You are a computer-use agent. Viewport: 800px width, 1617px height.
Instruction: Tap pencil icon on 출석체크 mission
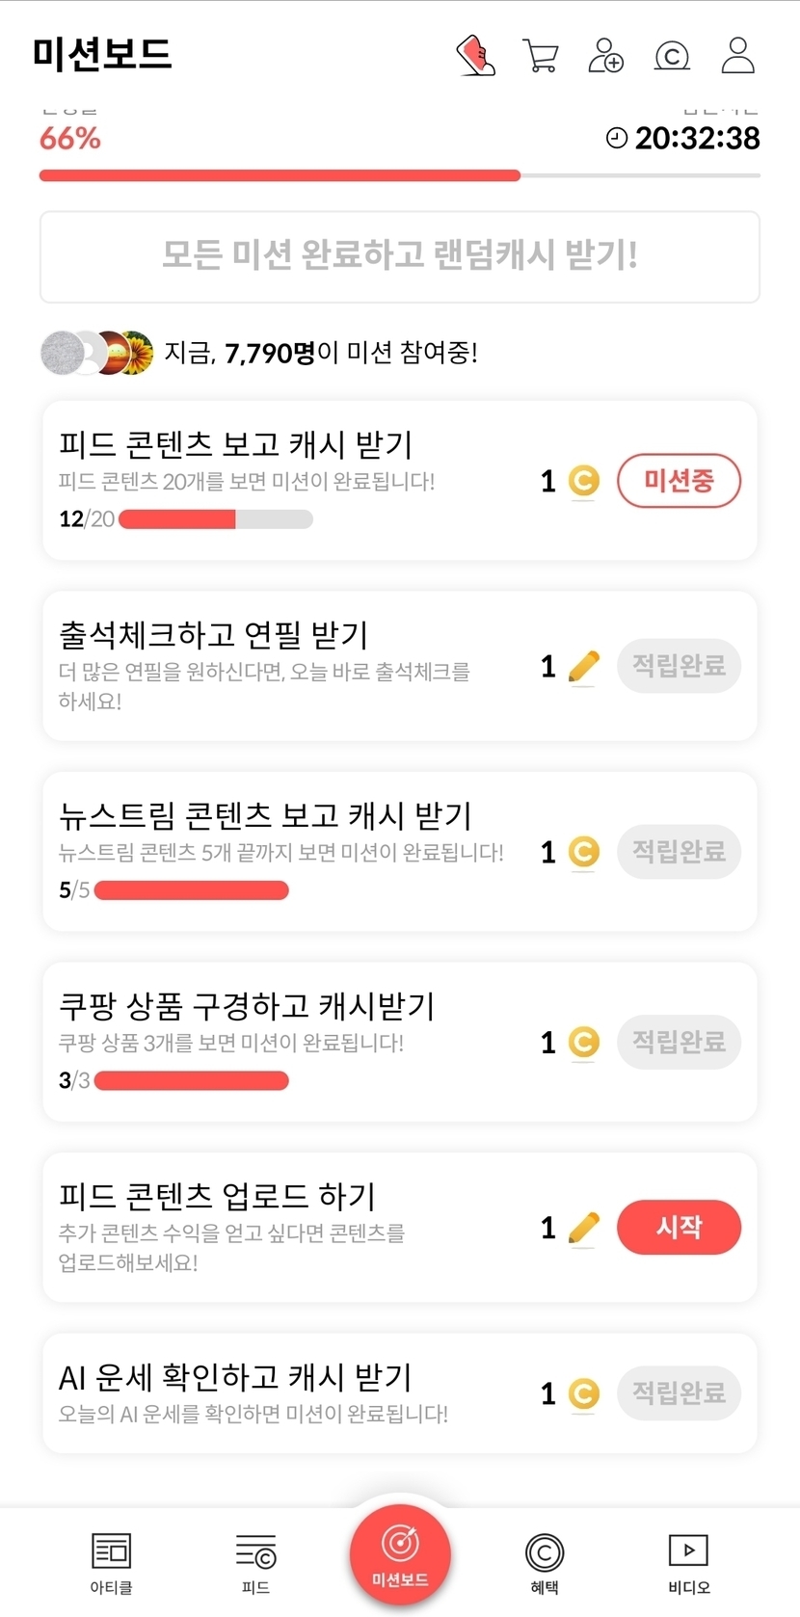coord(583,666)
